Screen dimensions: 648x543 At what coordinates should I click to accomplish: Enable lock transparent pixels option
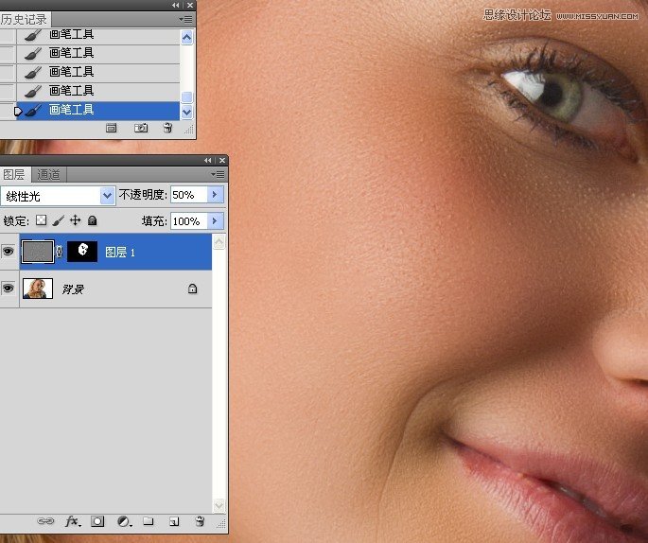coord(41,220)
